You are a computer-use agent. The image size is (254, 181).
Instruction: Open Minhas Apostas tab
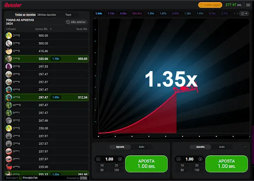click(47, 15)
